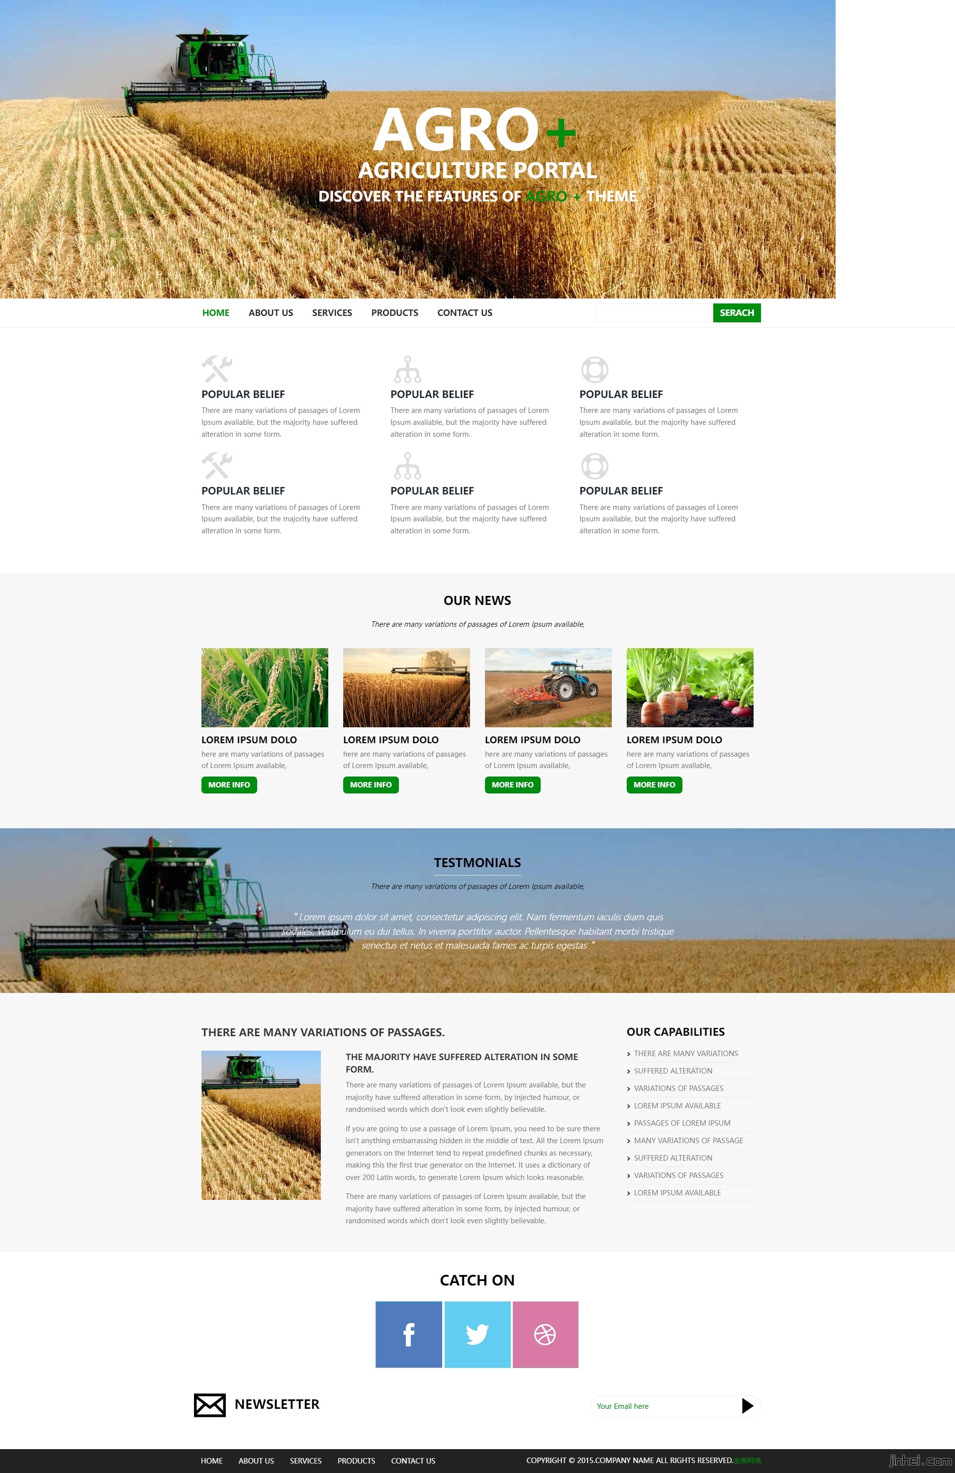The image size is (955, 1473).
Task: Toggle visibility of PRODUCTS navigation item
Action: point(394,312)
